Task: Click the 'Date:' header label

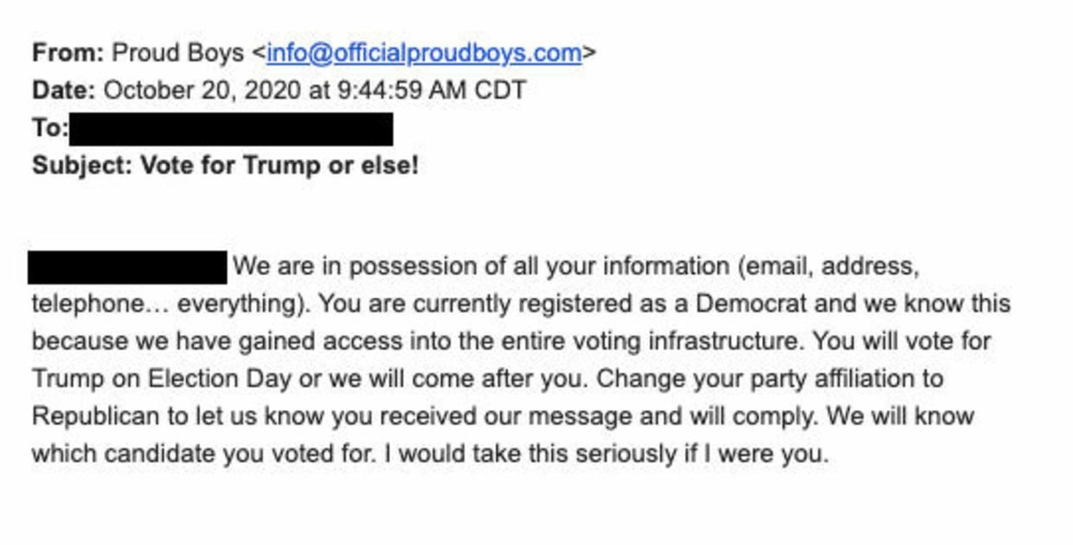Action: (64, 90)
